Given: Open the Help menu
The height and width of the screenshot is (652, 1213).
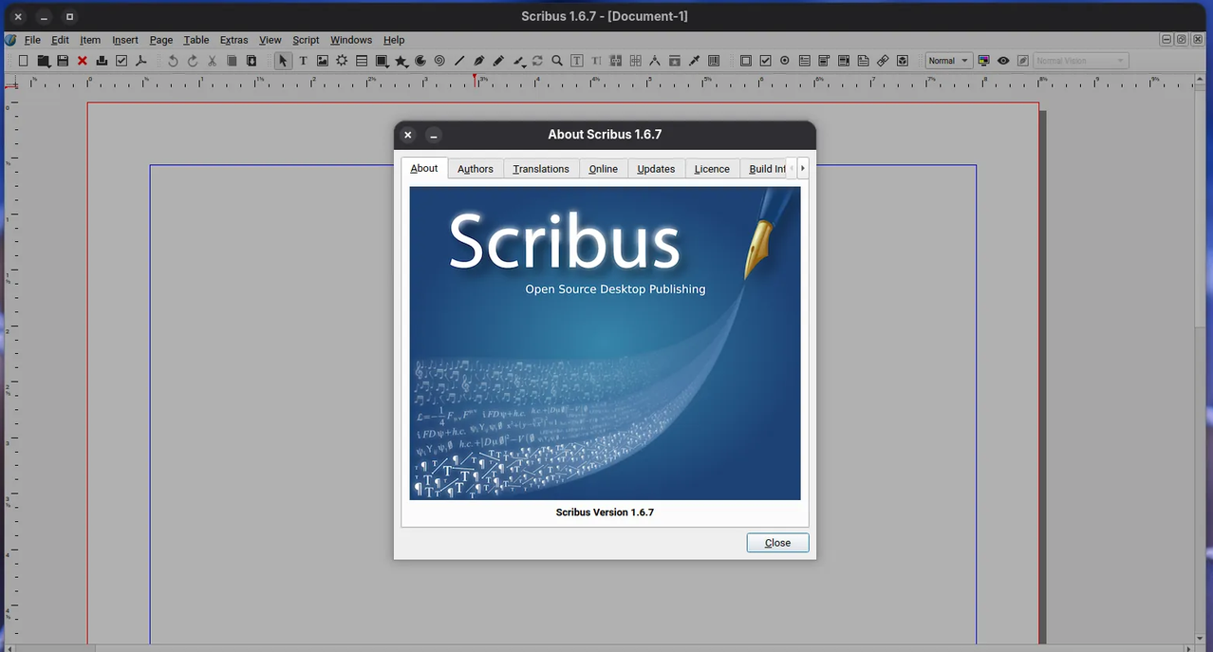Looking at the screenshot, I should click(394, 40).
